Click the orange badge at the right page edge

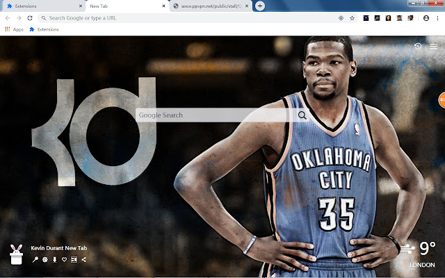point(442,100)
